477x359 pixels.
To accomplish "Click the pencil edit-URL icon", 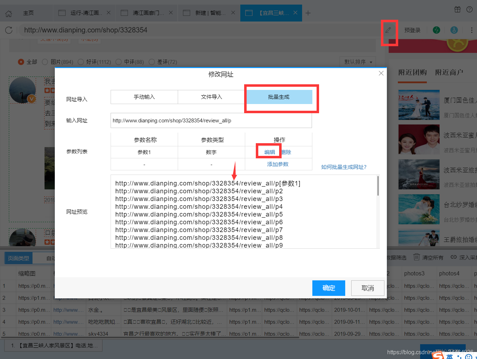I will [x=388, y=30].
